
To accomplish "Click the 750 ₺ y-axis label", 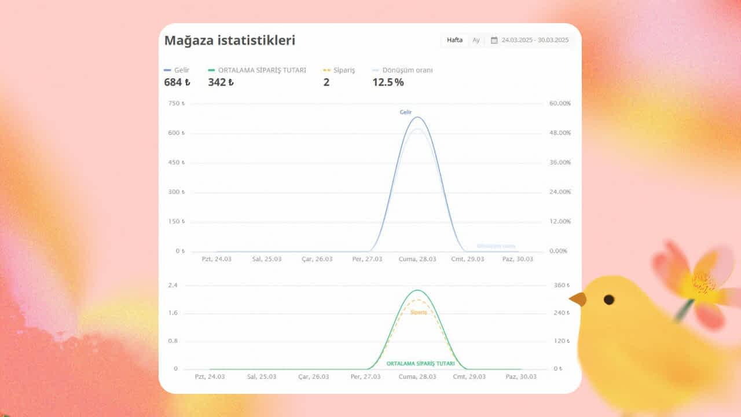I will point(177,103).
